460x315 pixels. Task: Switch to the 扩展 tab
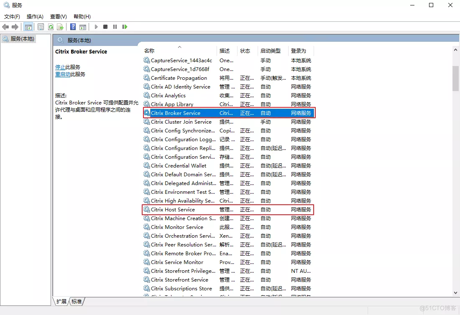click(61, 301)
